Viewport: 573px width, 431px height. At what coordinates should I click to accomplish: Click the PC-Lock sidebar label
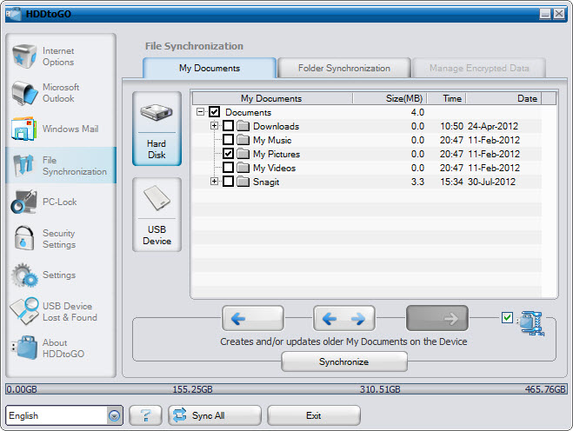click(60, 202)
